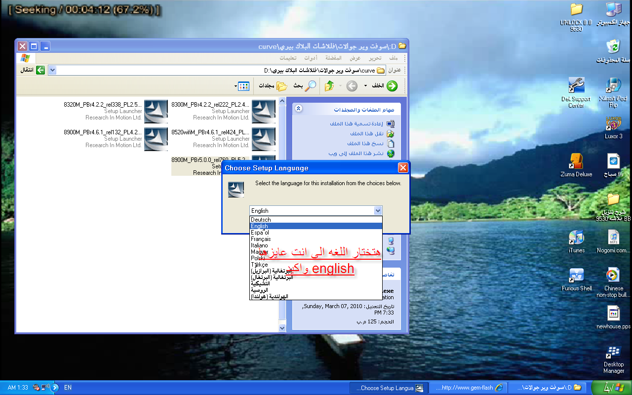Select the صباح.fly file on the desktop

pos(613,165)
